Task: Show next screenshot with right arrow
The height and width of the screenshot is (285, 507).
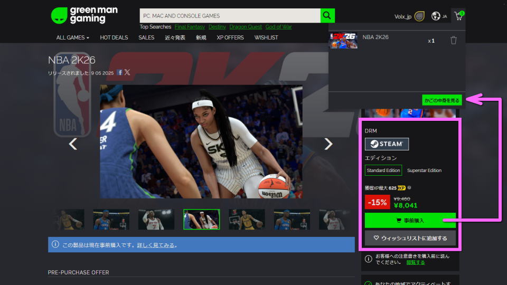Action: click(x=328, y=144)
